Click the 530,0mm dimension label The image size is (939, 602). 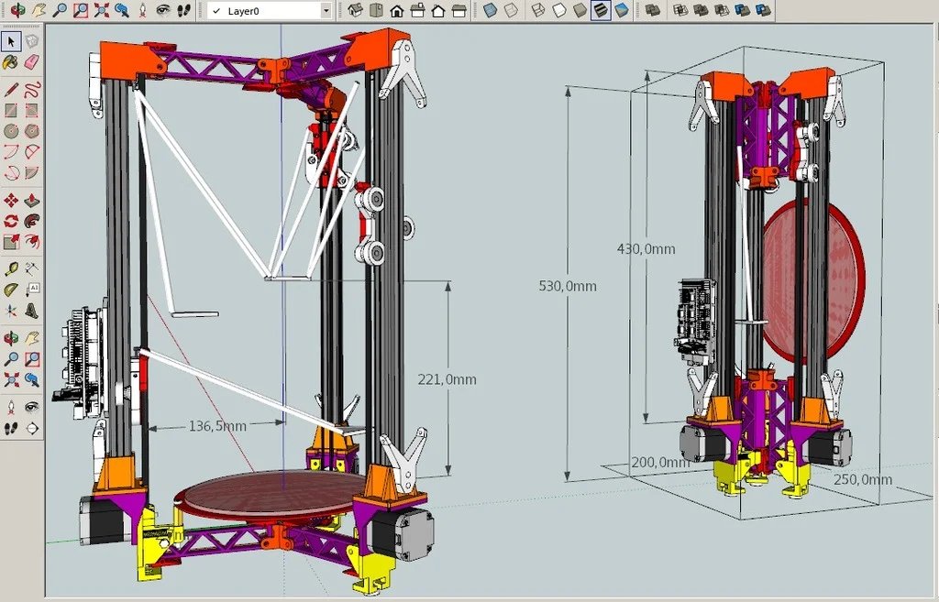click(x=568, y=286)
